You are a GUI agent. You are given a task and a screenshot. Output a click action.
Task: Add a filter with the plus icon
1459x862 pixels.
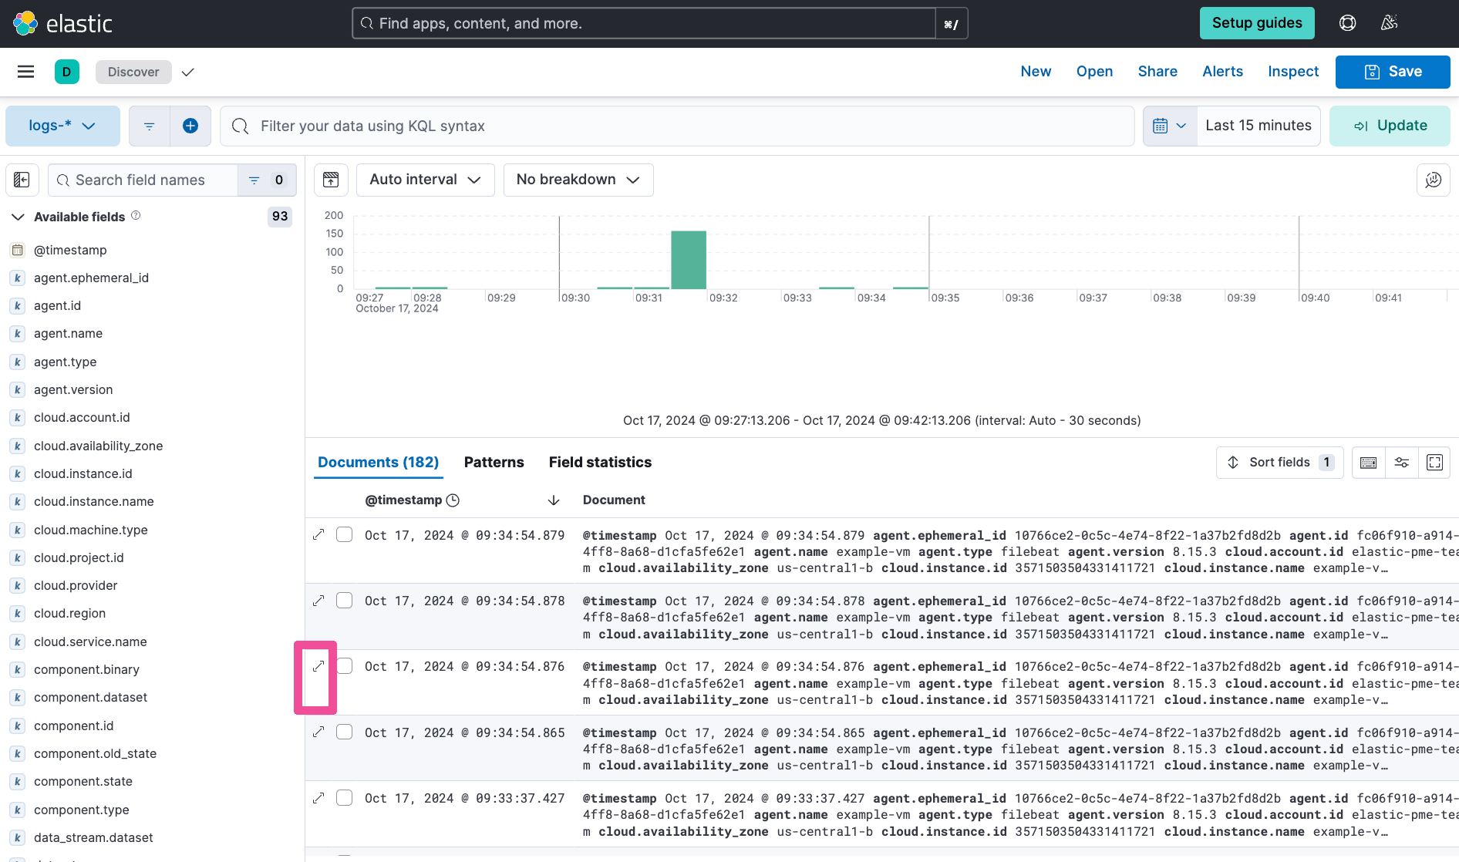coord(190,126)
